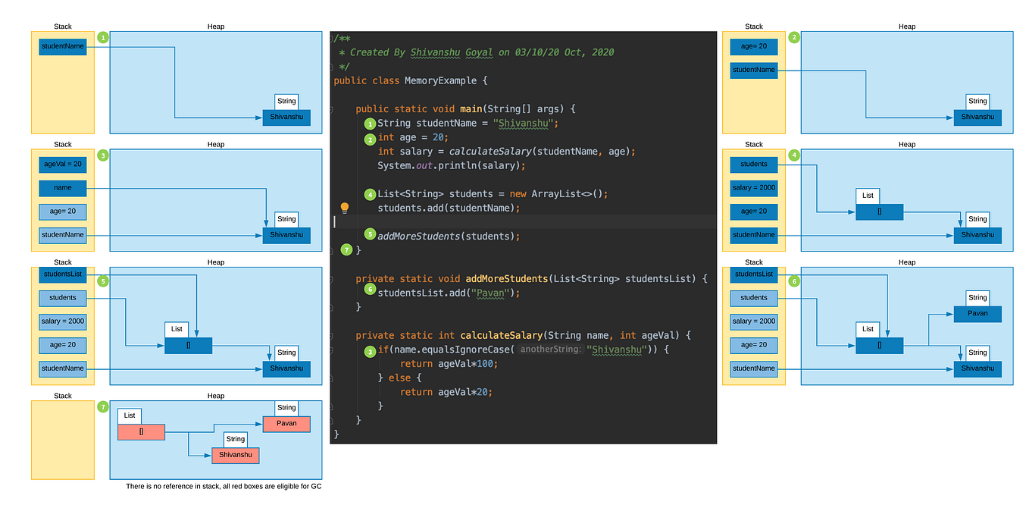Select the Shivanshu String box in step 2 heap
This screenshot has width=1029, height=511.
tap(977, 117)
